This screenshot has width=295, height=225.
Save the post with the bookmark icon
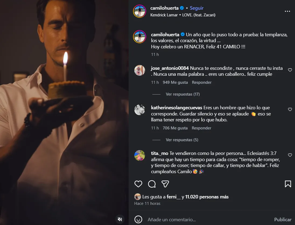pyautogui.click(x=288, y=184)
